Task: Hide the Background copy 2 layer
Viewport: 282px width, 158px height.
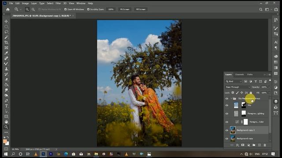Action: [227, 130]
